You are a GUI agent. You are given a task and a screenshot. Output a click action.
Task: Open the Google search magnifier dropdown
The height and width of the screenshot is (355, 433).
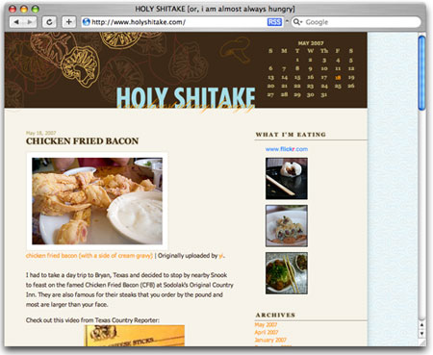point(297,22)
